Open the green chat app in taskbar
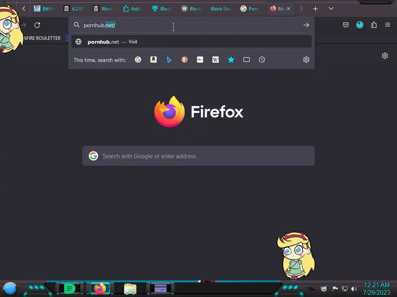 coord(70,288)
